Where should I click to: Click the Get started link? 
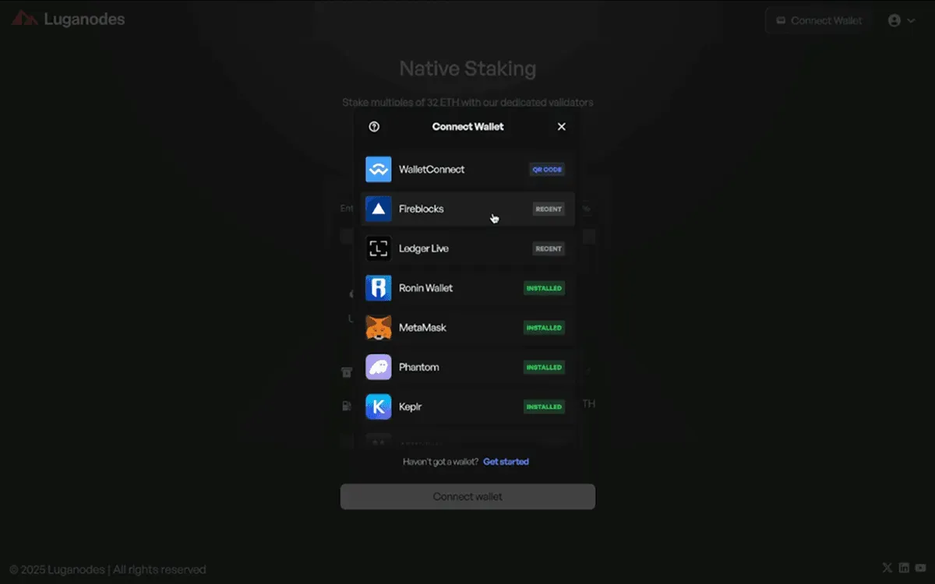[x=506, y=462]
